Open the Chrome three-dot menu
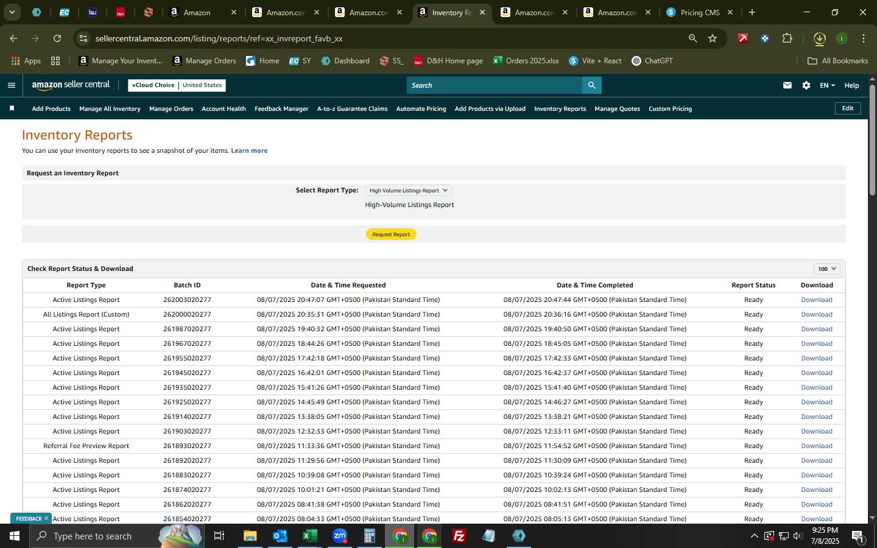 (x=864, y=38)
